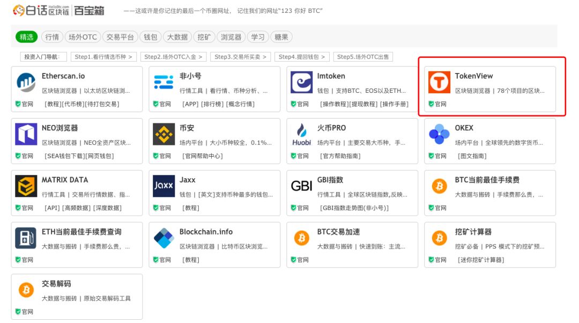Click Step5.场外OTC出售 navigation button
The height and width of the screenshot is (323, 579).
point(363,57)
